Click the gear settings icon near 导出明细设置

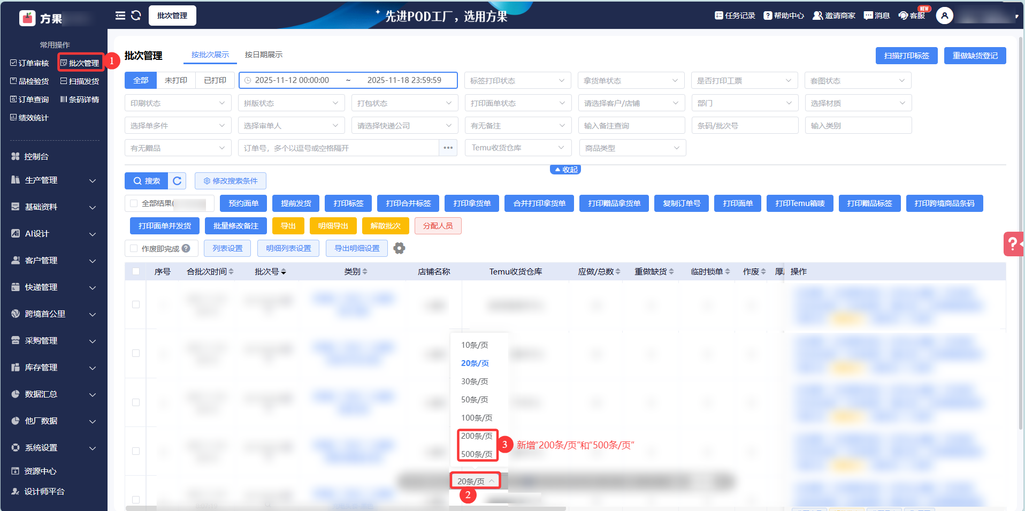[399, 248]
